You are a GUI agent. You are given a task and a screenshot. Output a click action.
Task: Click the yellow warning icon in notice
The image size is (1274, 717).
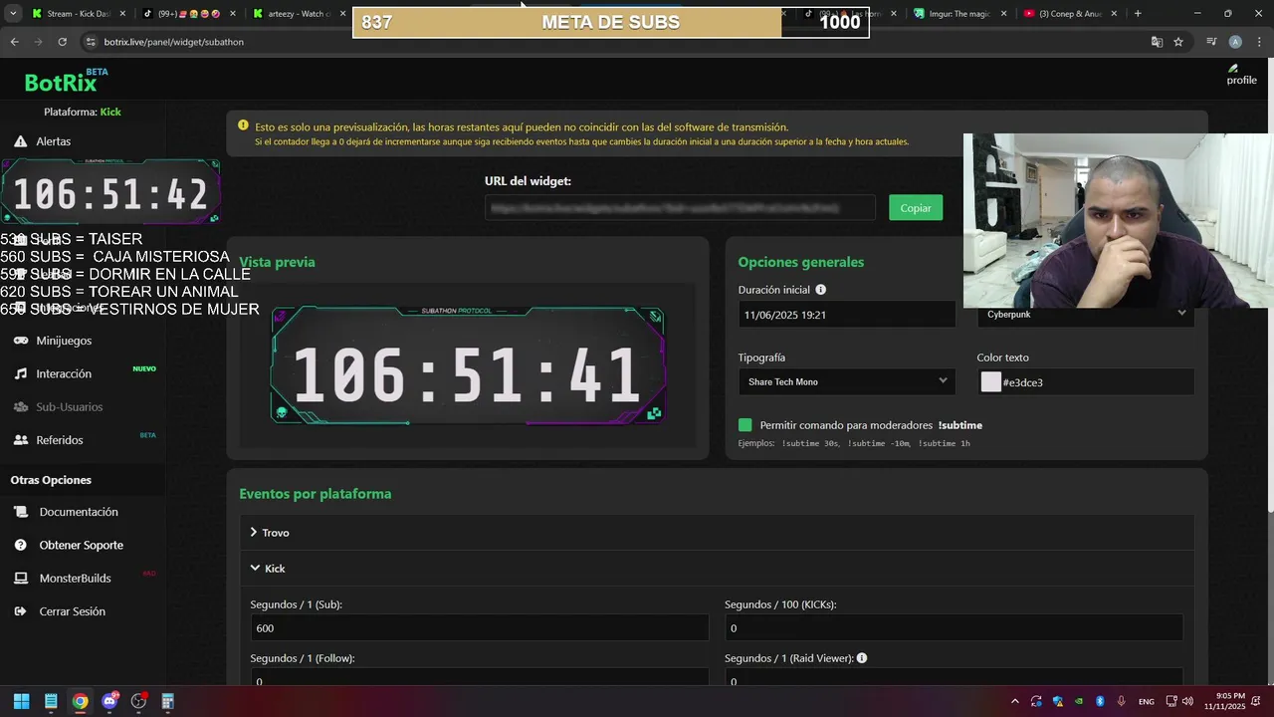[243, 125]
